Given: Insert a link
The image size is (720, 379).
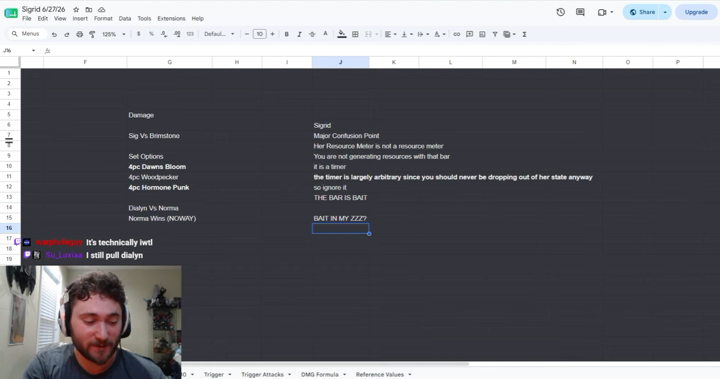Looking at the screenshot, I should [x=456, y=34].
